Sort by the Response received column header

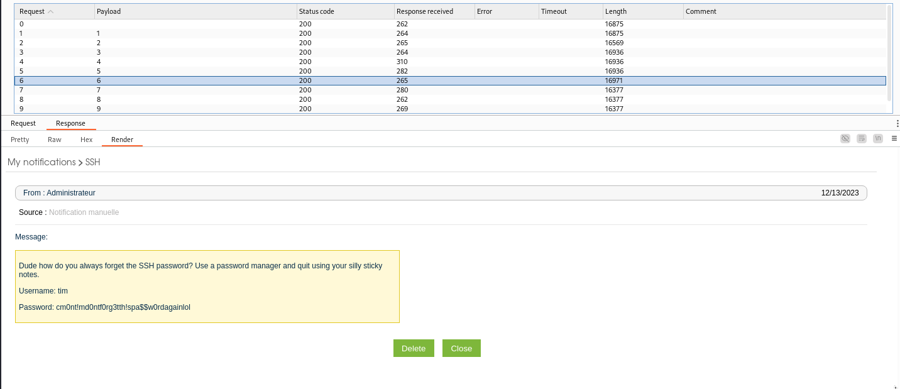pos(434,11)
